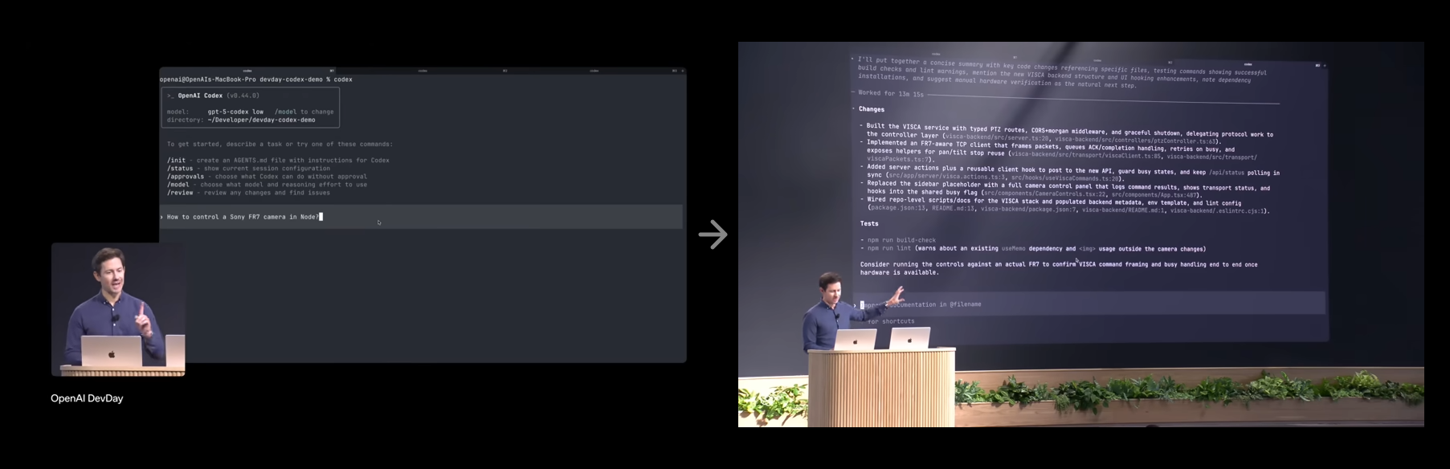The height and width of the screenshot is (469, 1450).
Task: Click the 'npm run build-check' line
Action: click(900, 240)
